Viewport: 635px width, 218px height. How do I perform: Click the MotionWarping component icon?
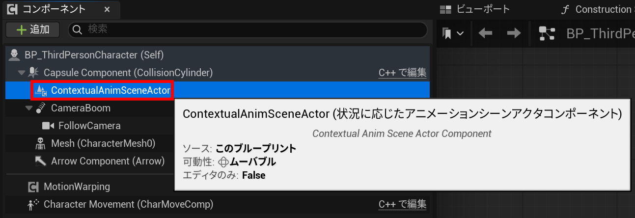pos(33,187)
